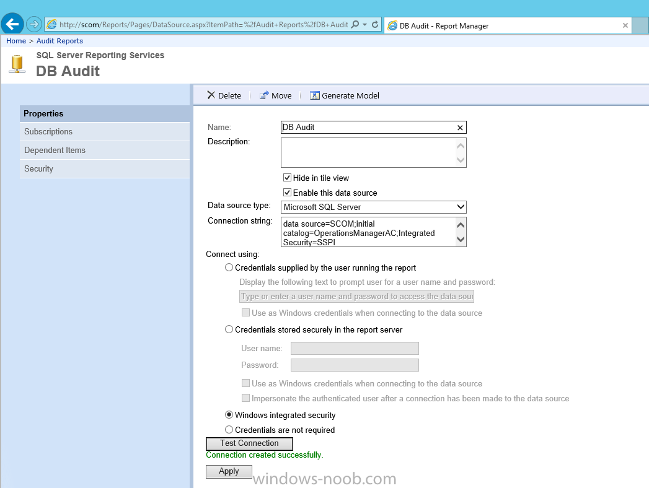Select Windows integrated security radio button
The image size is (649, 488).
229,415
